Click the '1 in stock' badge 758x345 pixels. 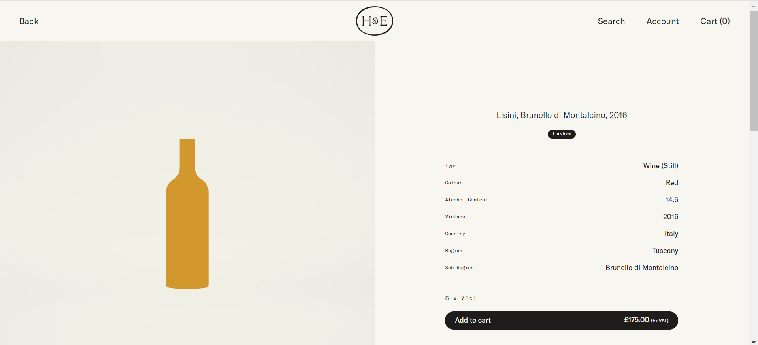(561, 134)
